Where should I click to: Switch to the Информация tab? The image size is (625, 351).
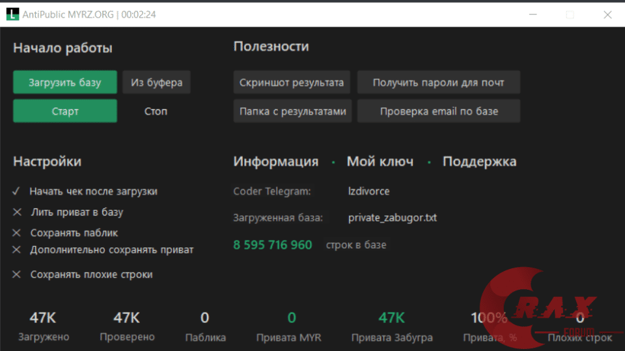276,161
